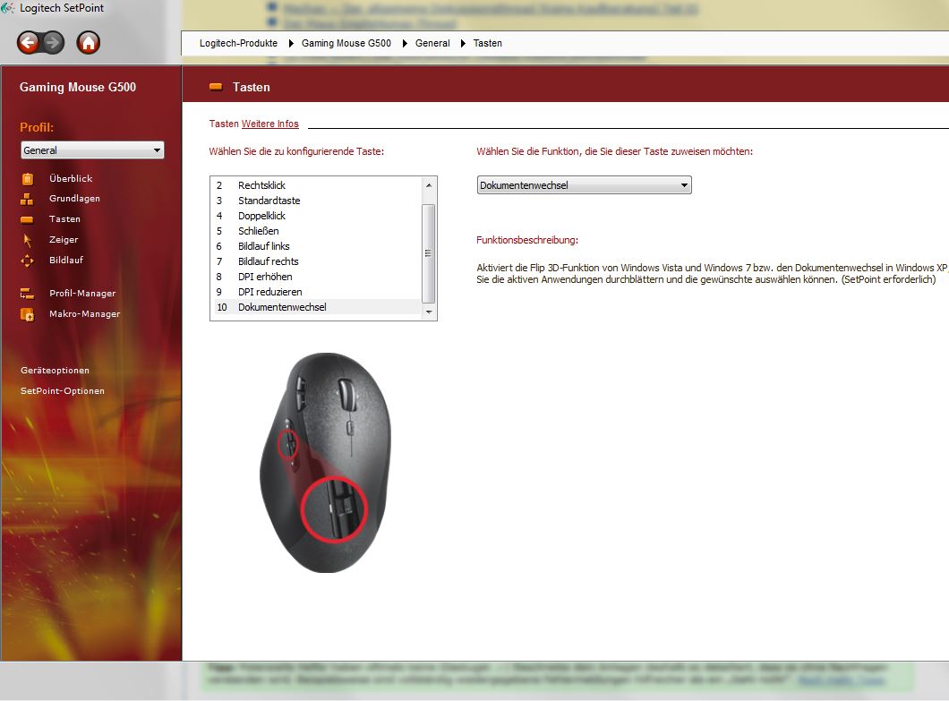Click arrow after General breadcrumb
This screenshot has width=949, height=701.
point(463,44)
